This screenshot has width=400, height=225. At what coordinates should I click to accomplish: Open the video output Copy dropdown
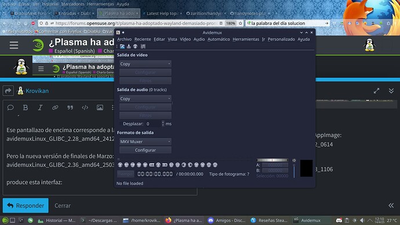(145, 64)
